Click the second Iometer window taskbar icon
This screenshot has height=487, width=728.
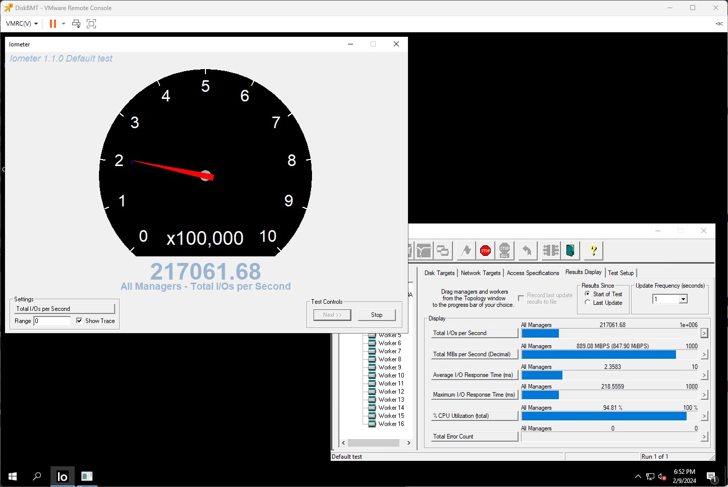click(x=87, y=476)
